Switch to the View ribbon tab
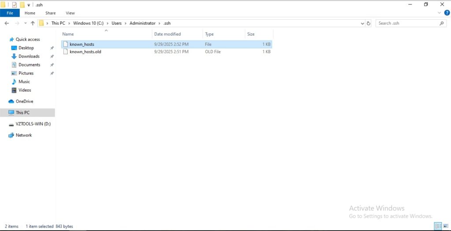This screenshot has width=451, height=231. click(x=70, y=13)
